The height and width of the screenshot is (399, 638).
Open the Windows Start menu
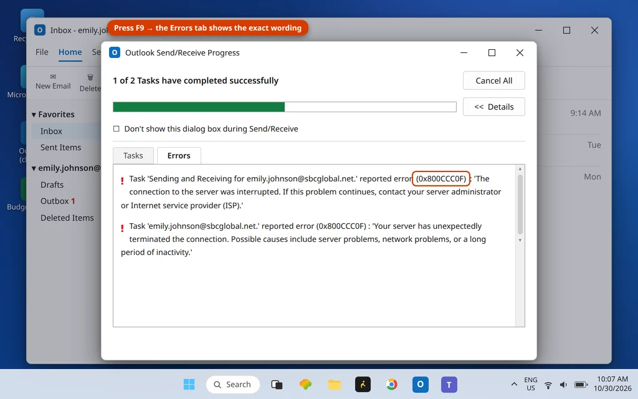pyautogui.click(x=189, y=384)
